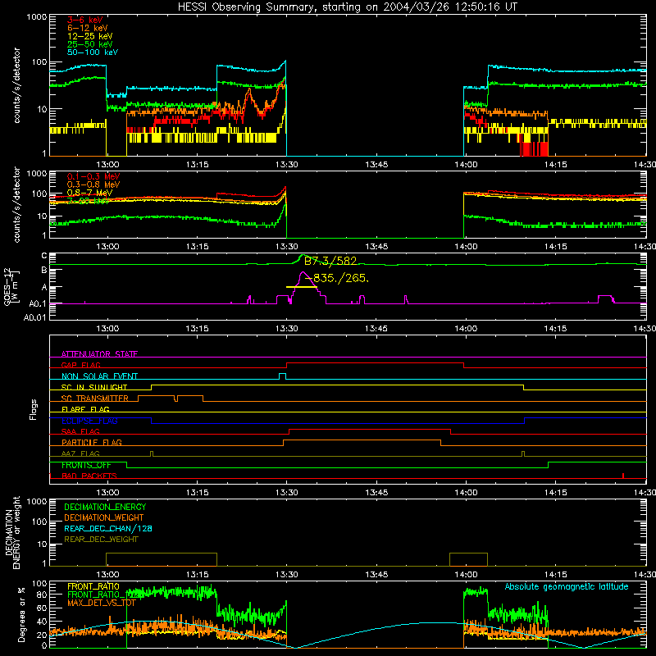Image resolution: width=656 pixels, height=656 pixels.
Task: Click the GOES-12 vertical axis label
Action: [x=11, y=286]
